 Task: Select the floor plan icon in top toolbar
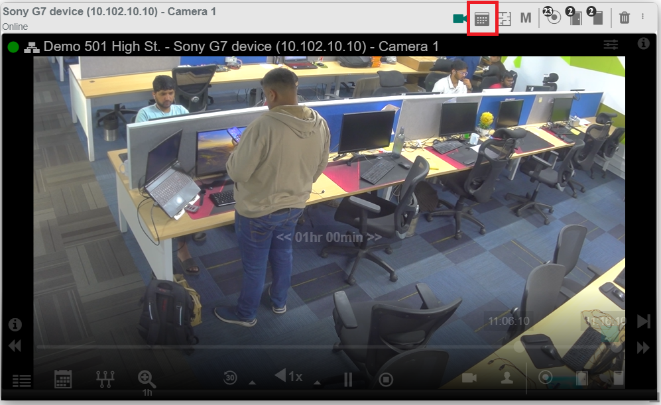click(505, 18)
